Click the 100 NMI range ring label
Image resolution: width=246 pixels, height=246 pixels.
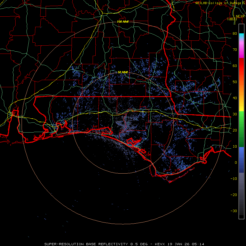point(123,22)
